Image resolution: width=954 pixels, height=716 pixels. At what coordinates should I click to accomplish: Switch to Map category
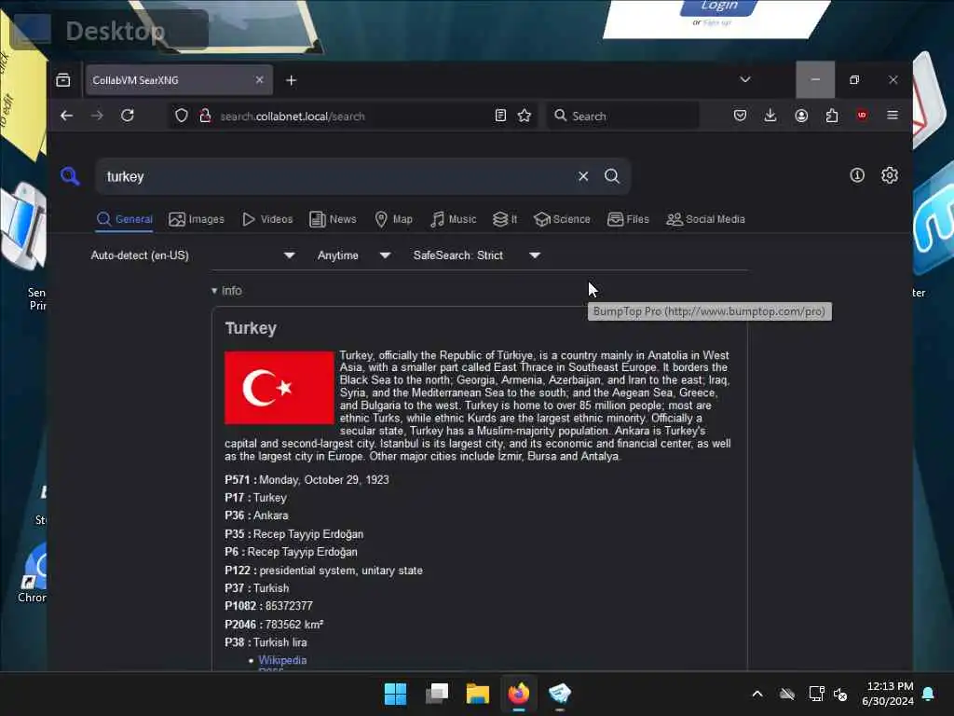click(x=394, y=219)
